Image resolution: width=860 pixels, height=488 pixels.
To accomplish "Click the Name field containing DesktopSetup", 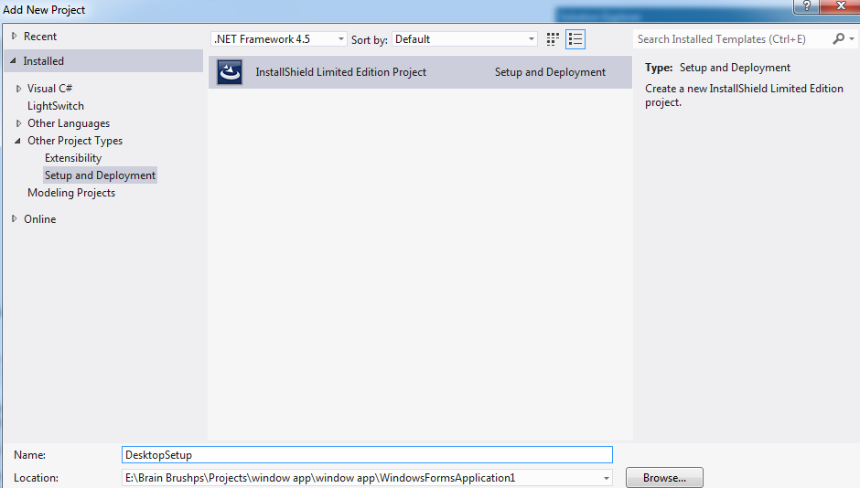I will (367, 454).
